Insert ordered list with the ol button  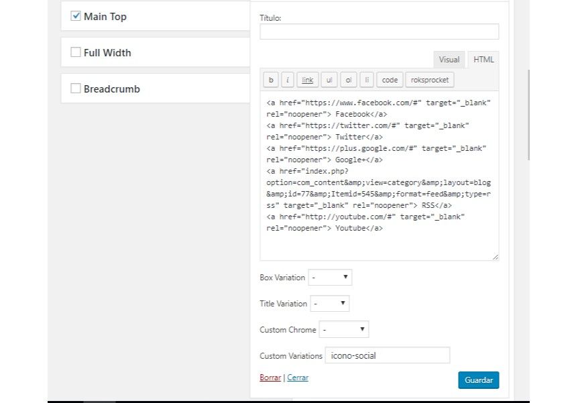click(x=349, y=80)
